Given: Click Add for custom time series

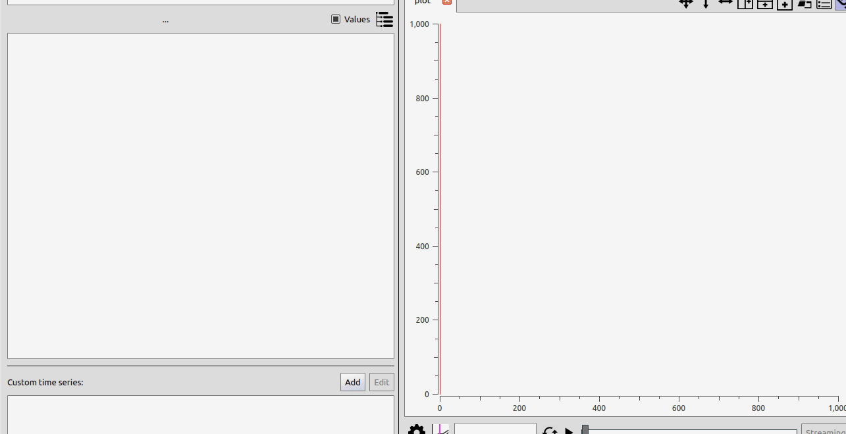Looking at the screenshot, I should coord(353,382).
